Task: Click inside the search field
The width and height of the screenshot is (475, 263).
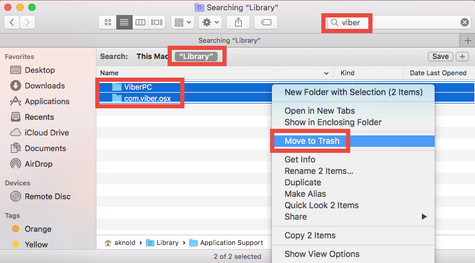Action: [398, 22]
